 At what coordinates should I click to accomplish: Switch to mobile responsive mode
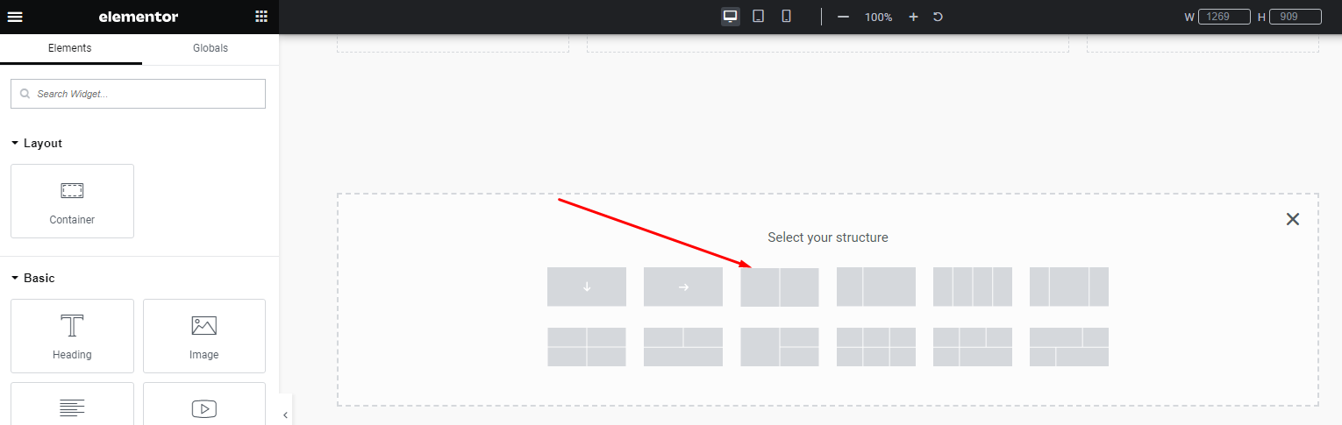[787, 17]
